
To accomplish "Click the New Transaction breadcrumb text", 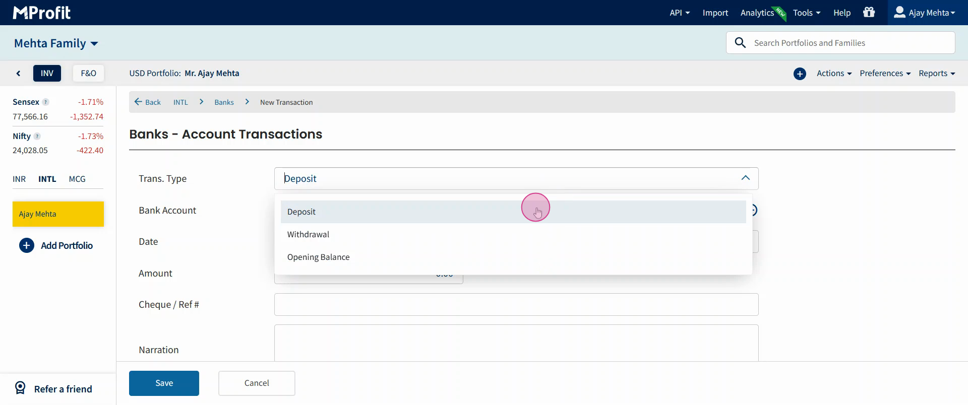I will pyautogui.click(x=286, y=102).
